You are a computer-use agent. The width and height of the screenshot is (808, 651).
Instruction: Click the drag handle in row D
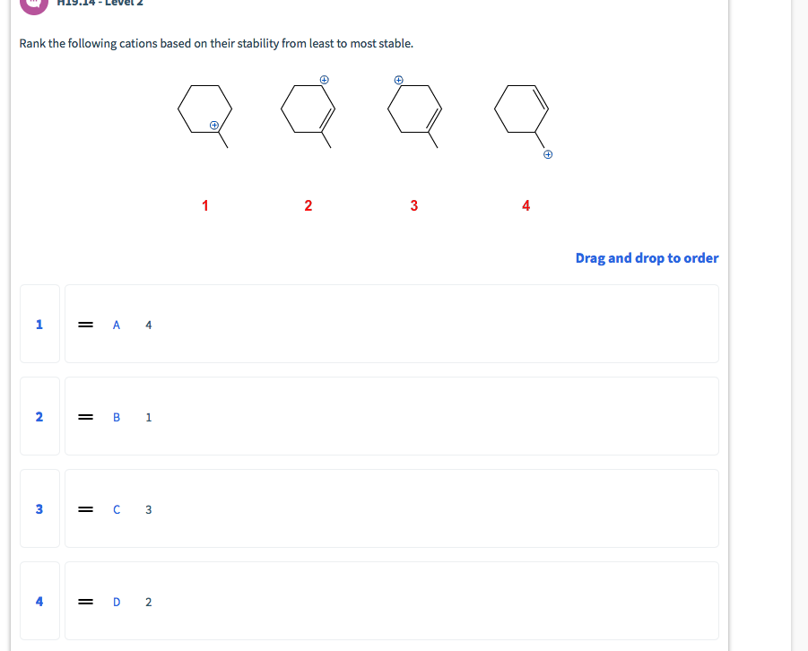pos(86,601)
